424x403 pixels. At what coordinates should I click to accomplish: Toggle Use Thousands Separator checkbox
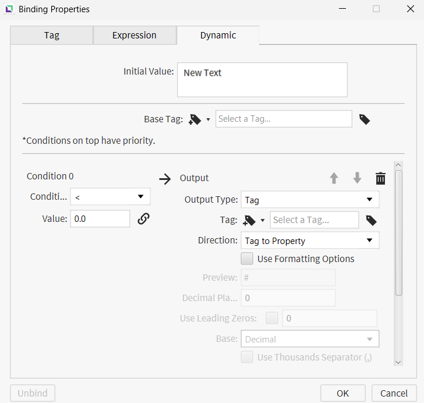pos(247,357)
